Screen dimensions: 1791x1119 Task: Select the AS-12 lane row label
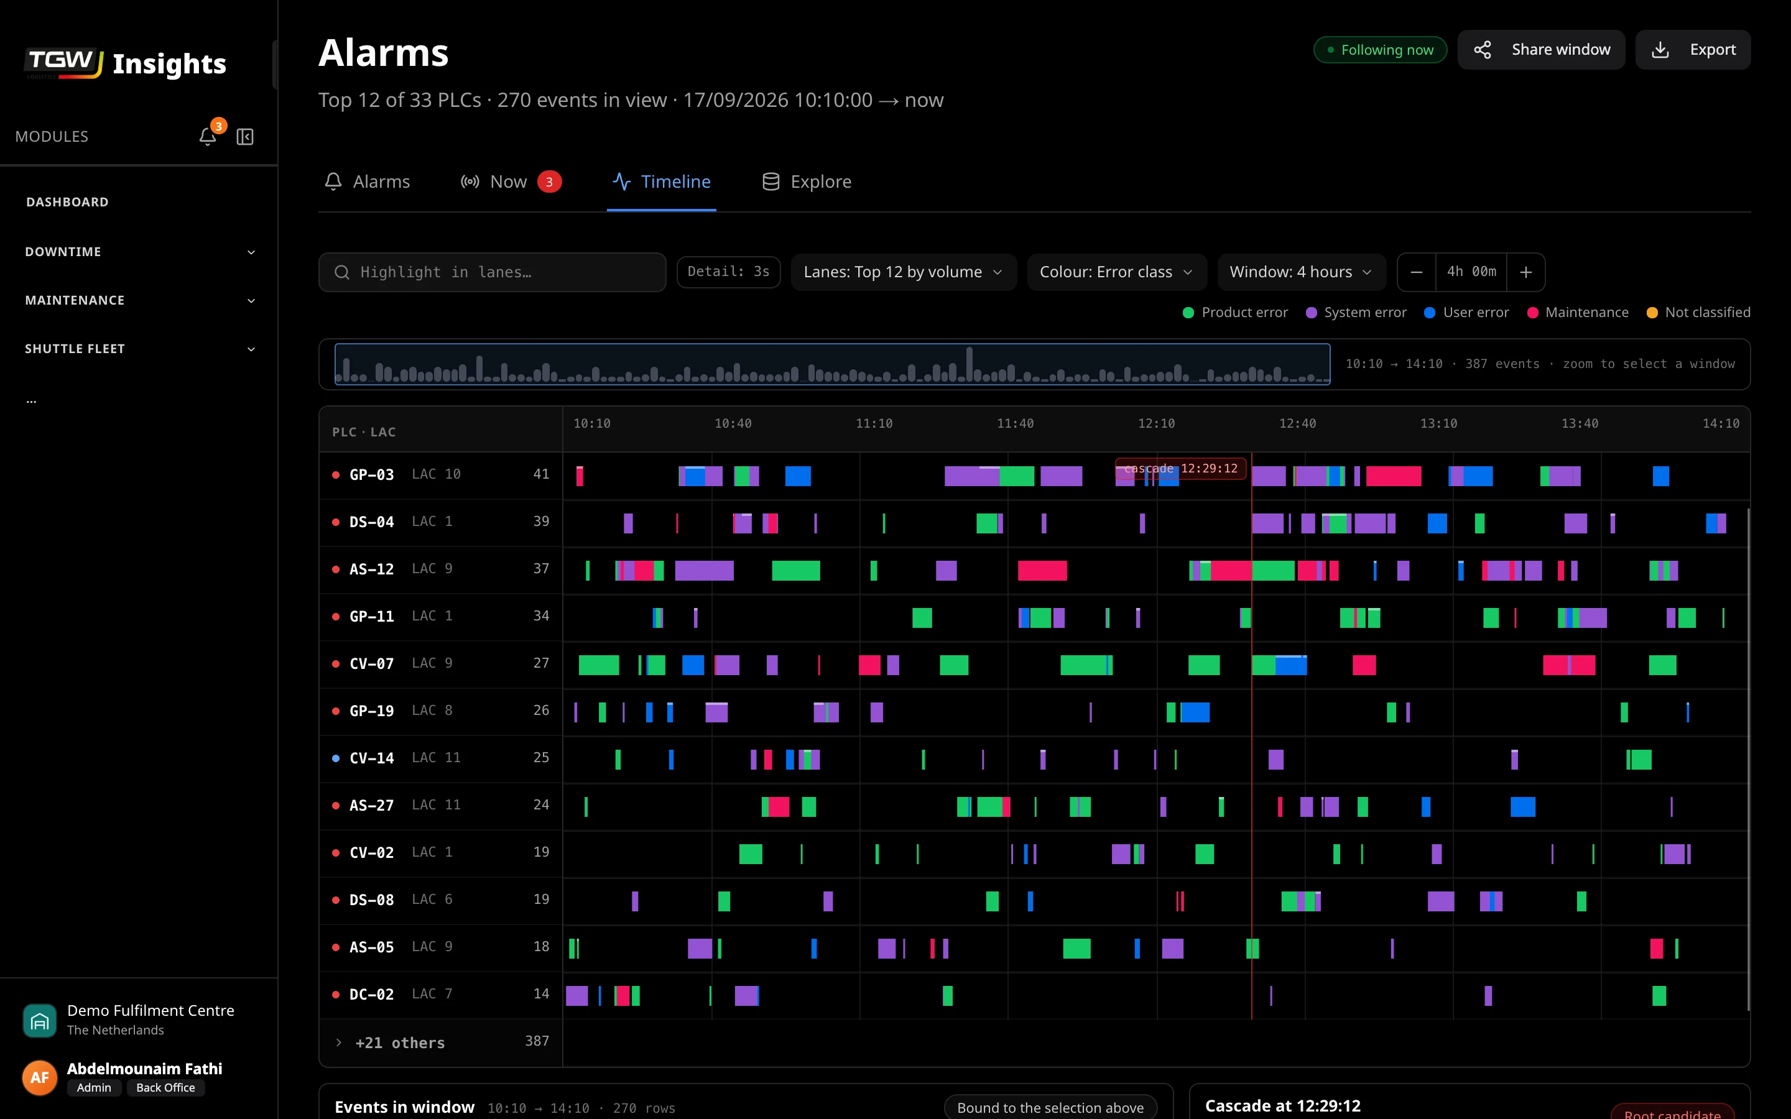(x=441, y=570)
